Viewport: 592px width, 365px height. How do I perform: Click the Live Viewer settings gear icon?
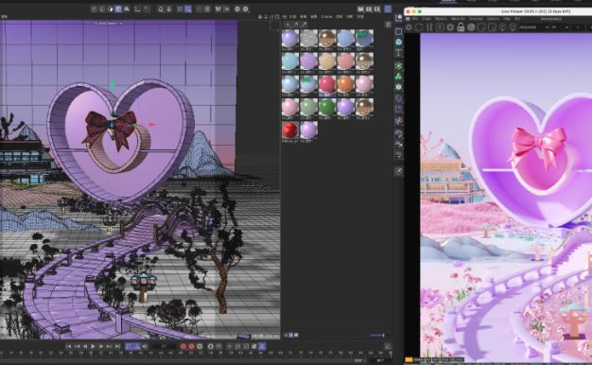(x=409, y=27)
